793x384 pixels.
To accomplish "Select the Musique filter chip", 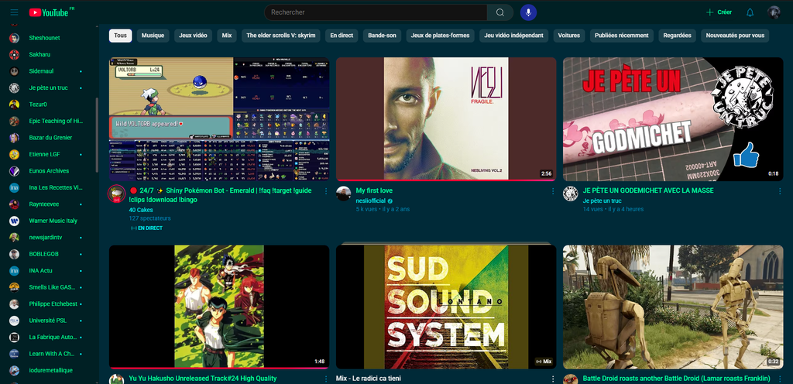I will pyautogui.click(x=153, y=36).
